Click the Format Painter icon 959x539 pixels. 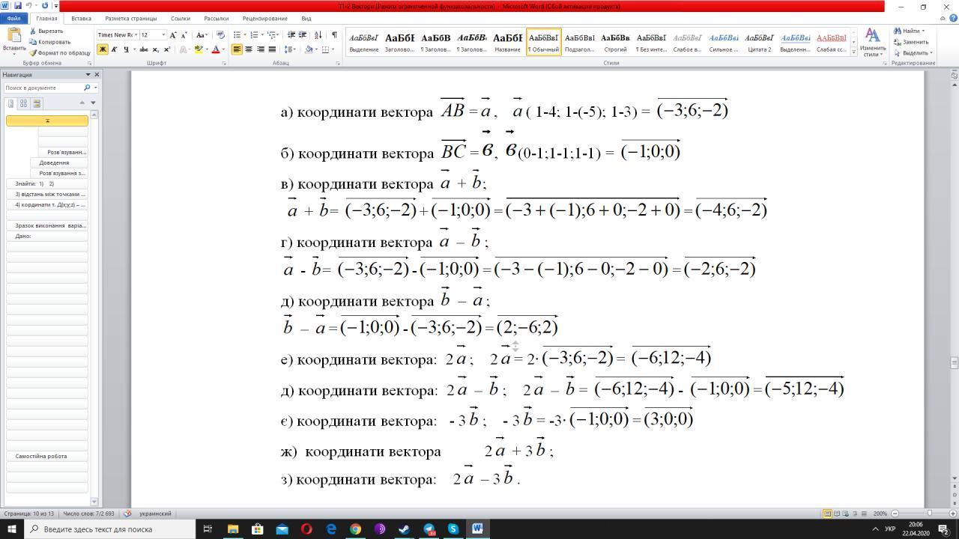[33, 53]
